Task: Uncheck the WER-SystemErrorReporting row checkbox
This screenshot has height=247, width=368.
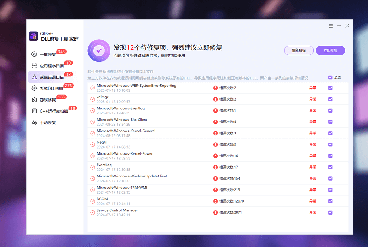Action: click(330, 88)
